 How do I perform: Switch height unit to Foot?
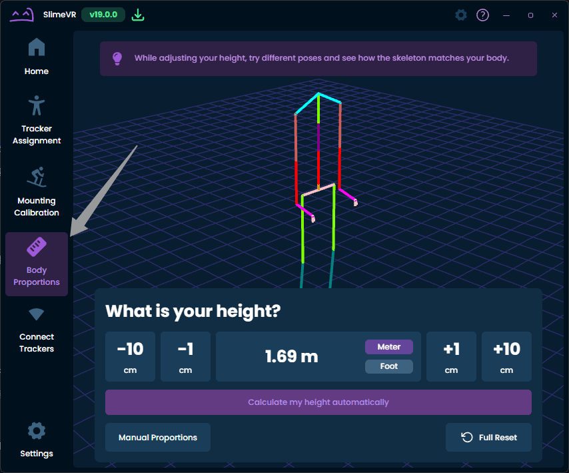pos(389,366)
